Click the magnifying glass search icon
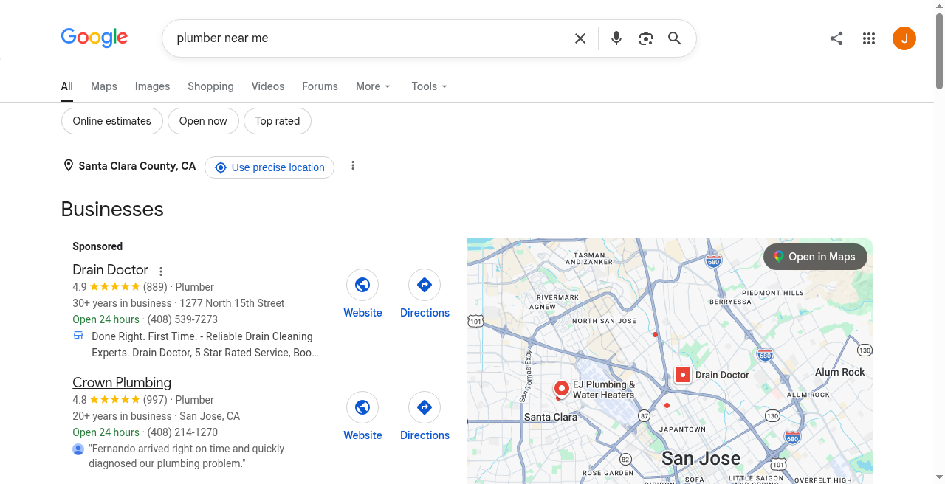This screenshot has width=945, height=484. coord(674,38)
